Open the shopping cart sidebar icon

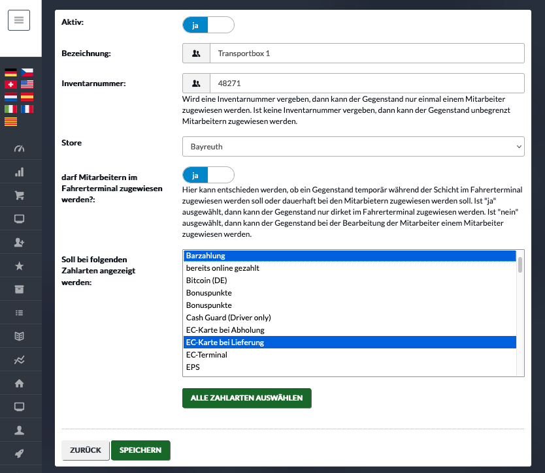[x=20, y=195]
